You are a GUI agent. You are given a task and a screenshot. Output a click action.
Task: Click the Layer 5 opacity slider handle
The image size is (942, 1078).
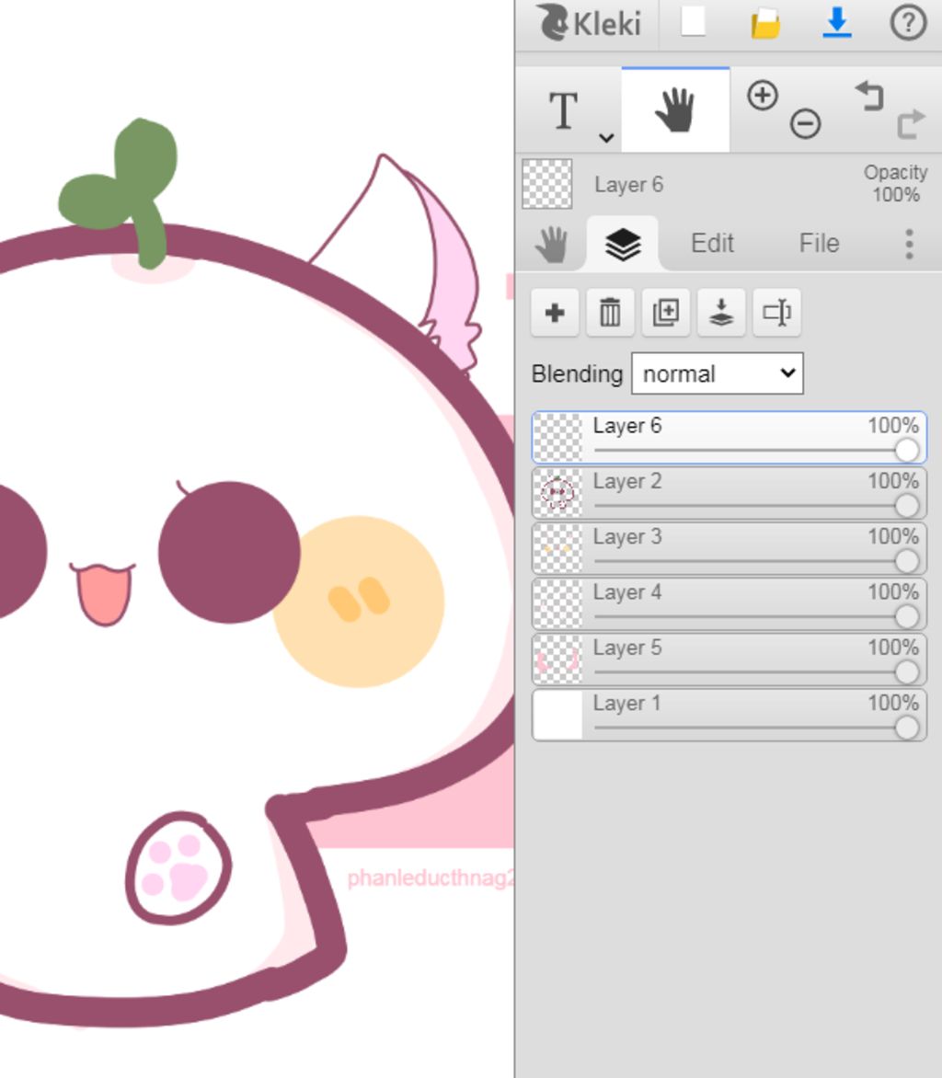[907, 673]
